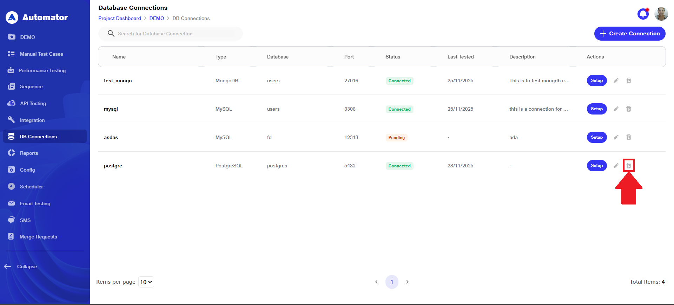The image size is (674, 305).
Task: Open Merge Requests from sidebar
Action: click(38, 237)
